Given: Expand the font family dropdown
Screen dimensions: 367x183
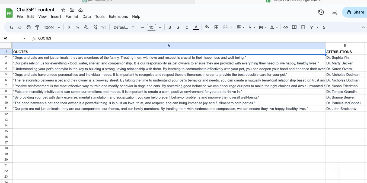Looking at the screenshot, I should [124, 27].
